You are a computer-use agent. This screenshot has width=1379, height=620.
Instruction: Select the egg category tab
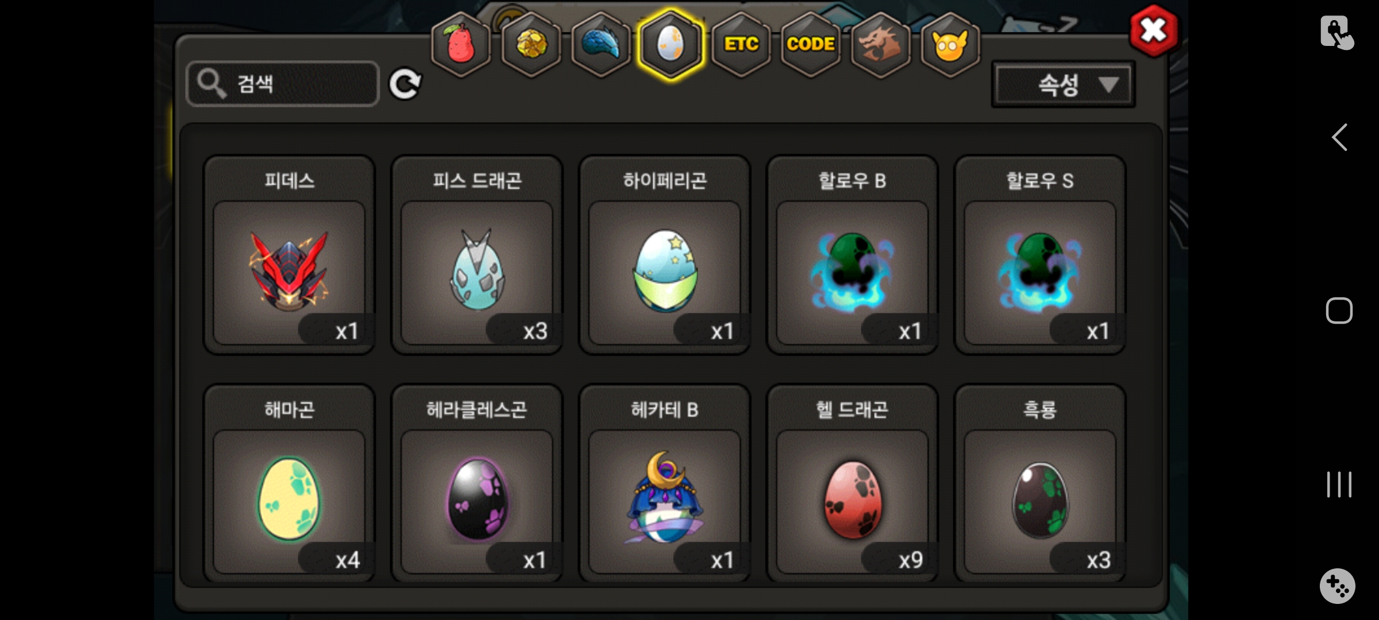tap(671, 44)
